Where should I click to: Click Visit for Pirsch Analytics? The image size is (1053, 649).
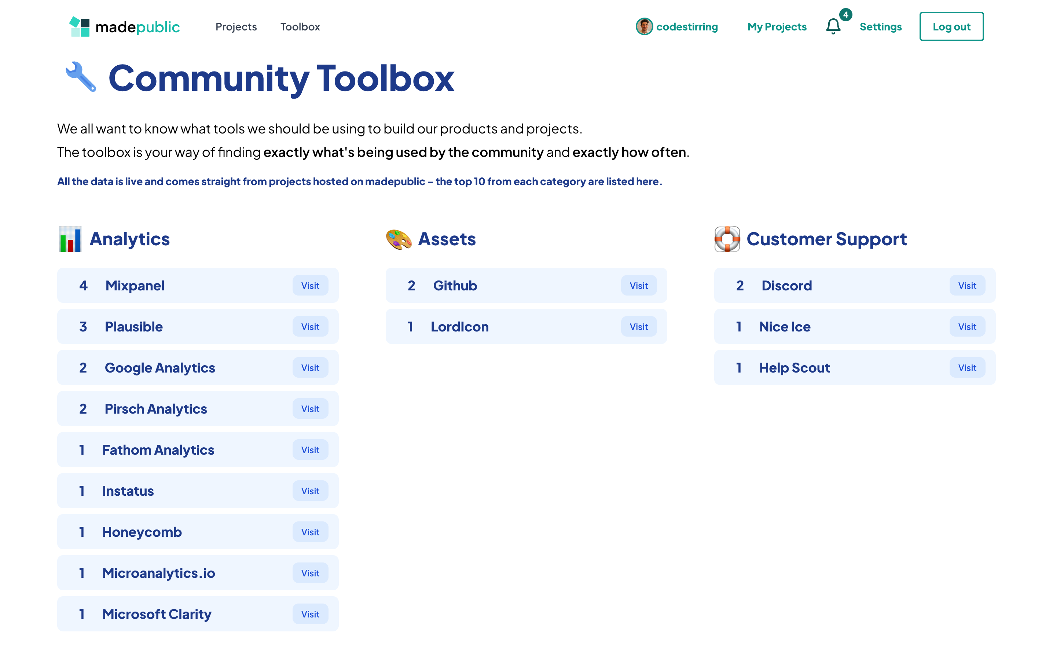310,408
